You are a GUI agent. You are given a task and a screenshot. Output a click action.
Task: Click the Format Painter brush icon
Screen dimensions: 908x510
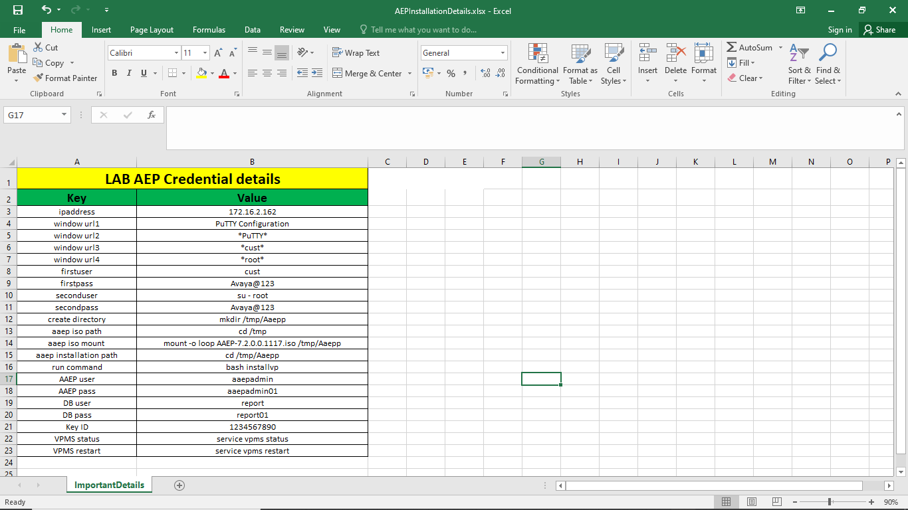point(39,78)
